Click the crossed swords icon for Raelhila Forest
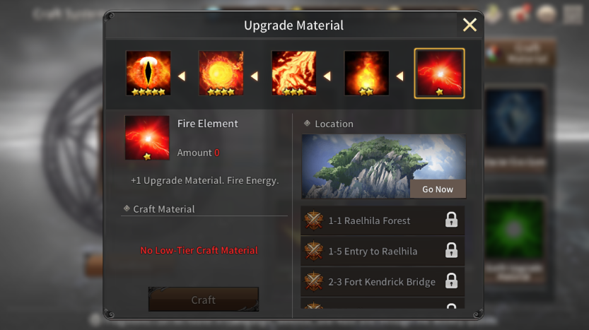The height and width of the screenshot is (330, 589). point(314,220)
